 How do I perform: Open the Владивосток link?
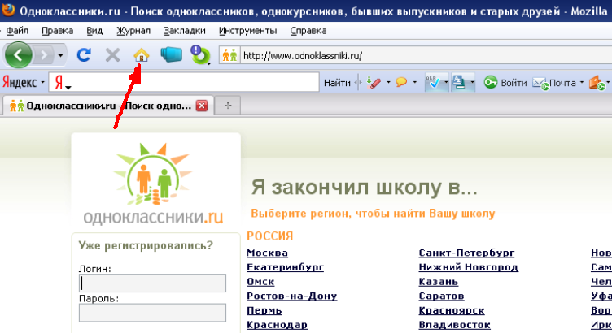coord(455,325)
